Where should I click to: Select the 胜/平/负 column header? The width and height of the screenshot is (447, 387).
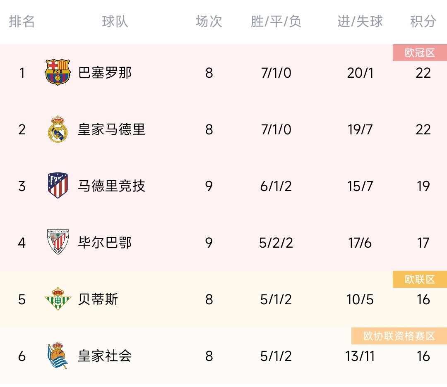[x=276, y=21]
